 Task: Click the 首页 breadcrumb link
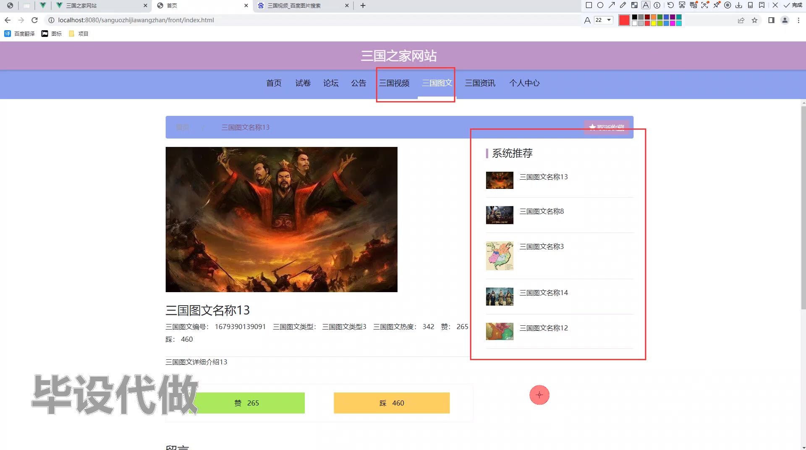click(182, 127)
